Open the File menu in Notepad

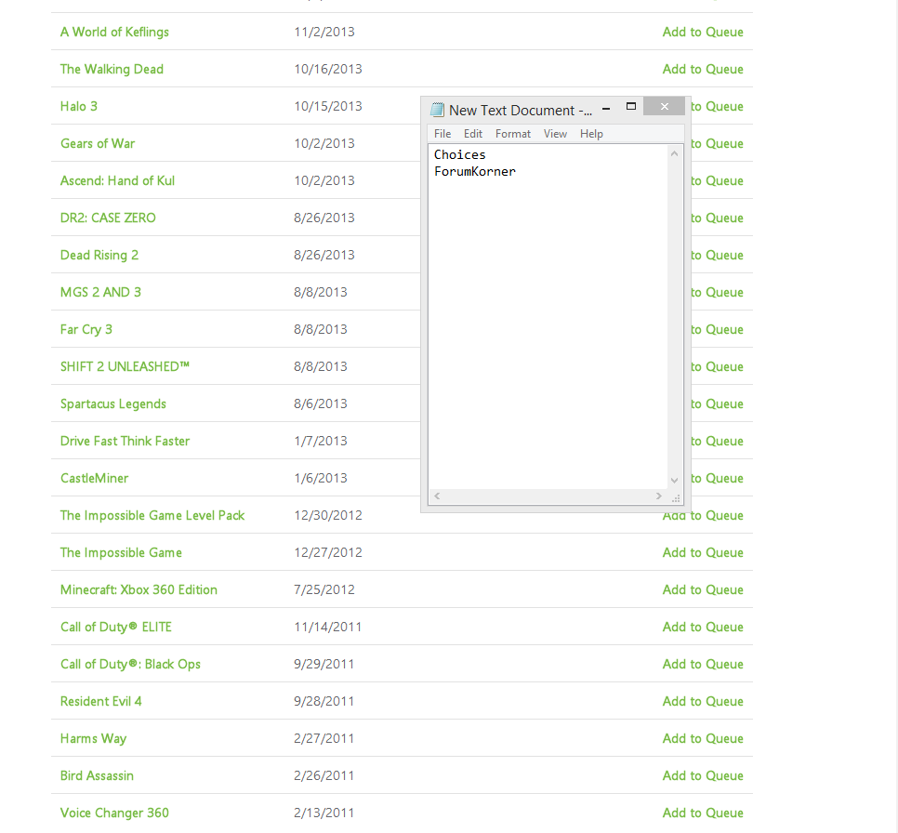(442, 134)
